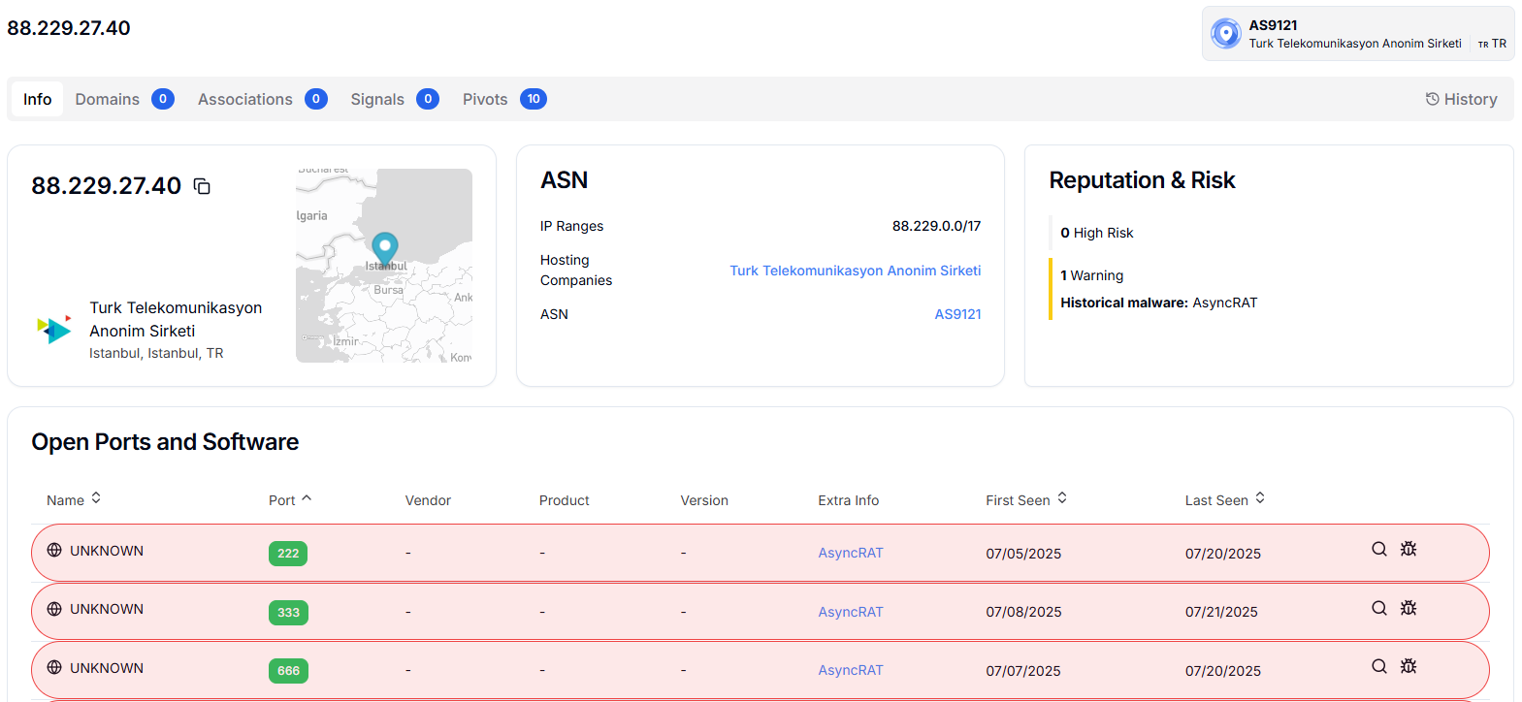
Task: Click the AS9121 Turk Telekomunikasyon card at top
Action: pyautogui.click(x=1358, y=34)
